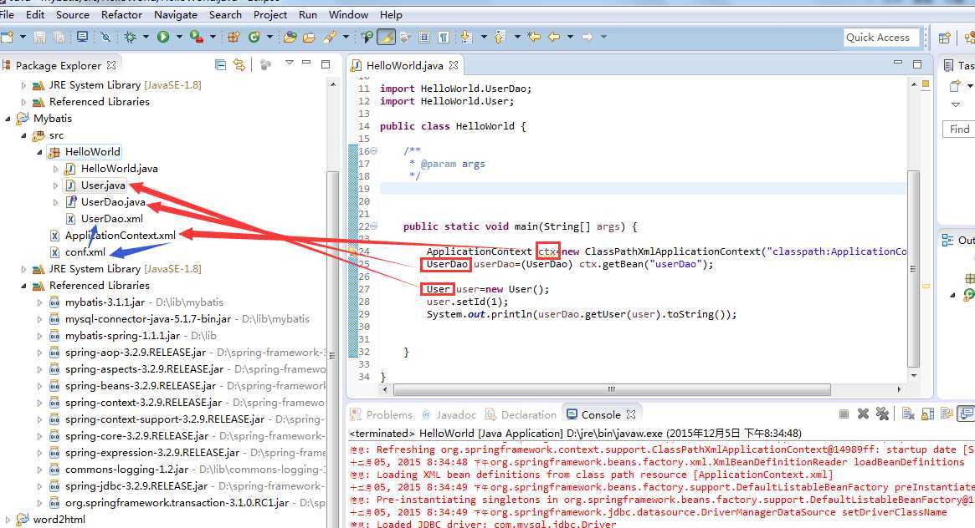Image resolution: width=975 pixels, height=528 pixels.
Task: Open the Debug button dropdown arrow
Action: coord(146,38)
